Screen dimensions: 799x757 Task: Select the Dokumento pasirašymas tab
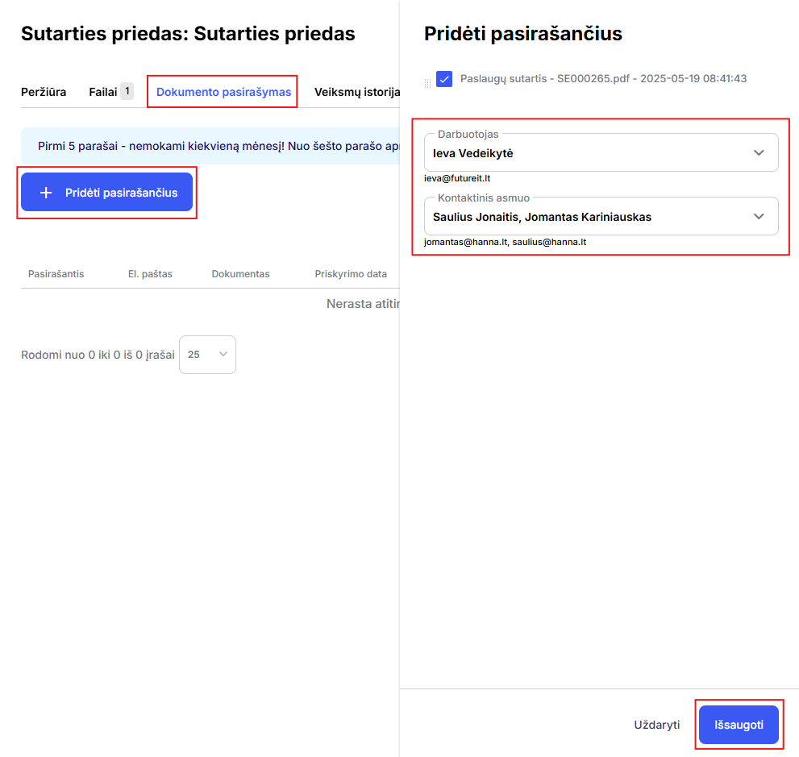[x=223, y=92]
